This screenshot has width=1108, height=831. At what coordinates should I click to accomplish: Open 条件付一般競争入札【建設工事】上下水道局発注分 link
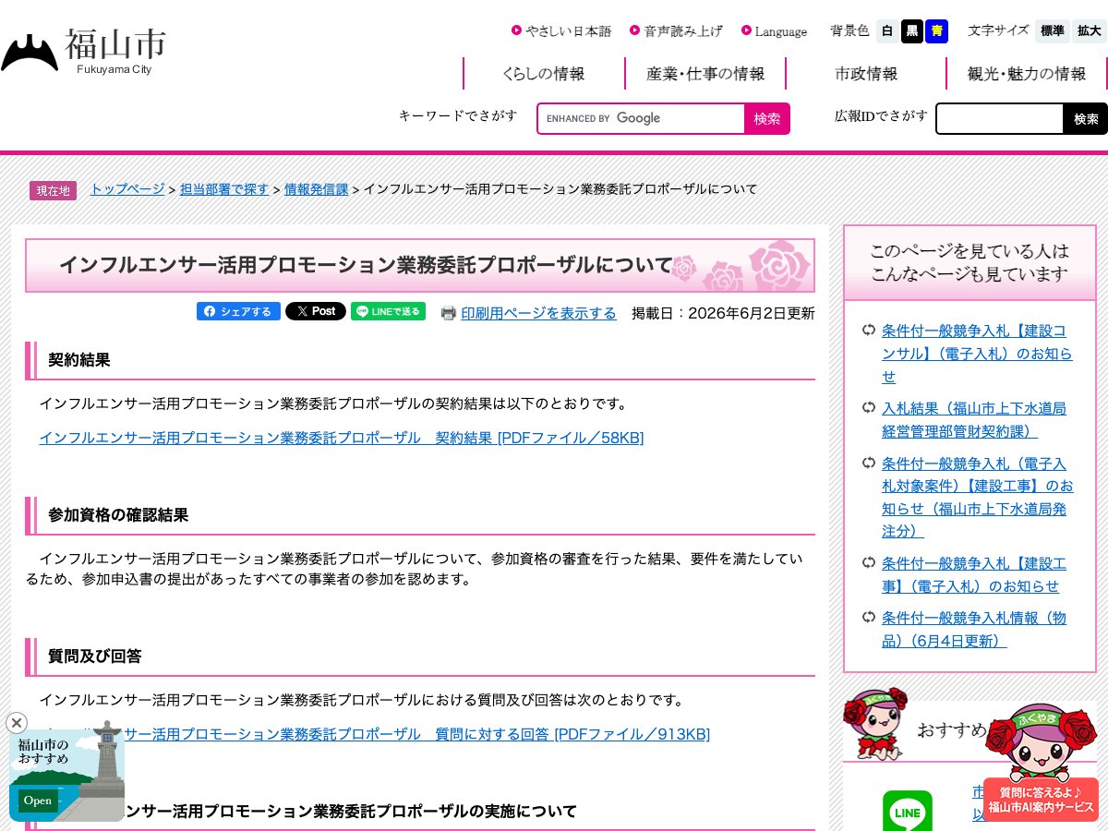pyautogui.click(x=977, y=498)
